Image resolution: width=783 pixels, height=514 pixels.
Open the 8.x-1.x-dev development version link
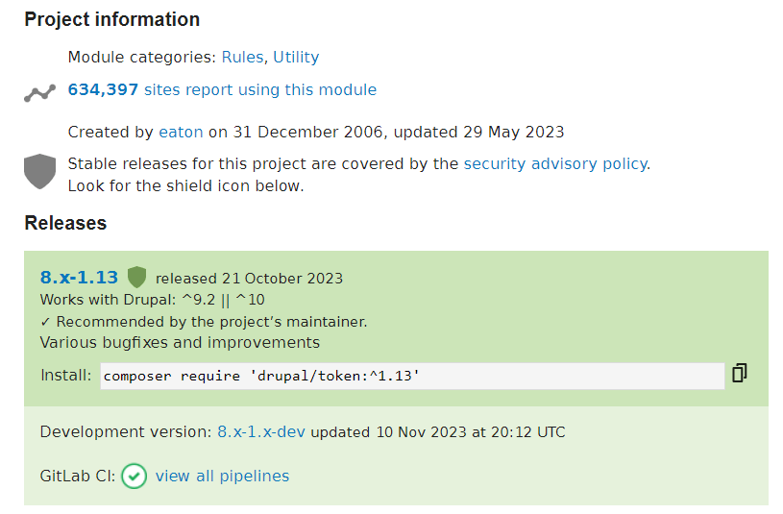(x=261, y=431)
